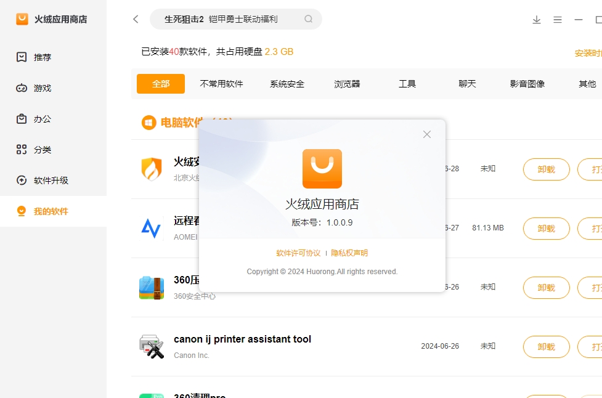
Task: Switch to the 工具 tab
Action: pos(407,84)
